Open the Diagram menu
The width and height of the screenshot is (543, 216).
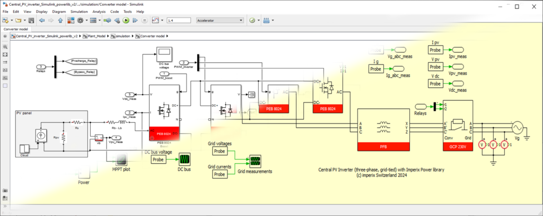pyautogui.click(x=59, y=11)
